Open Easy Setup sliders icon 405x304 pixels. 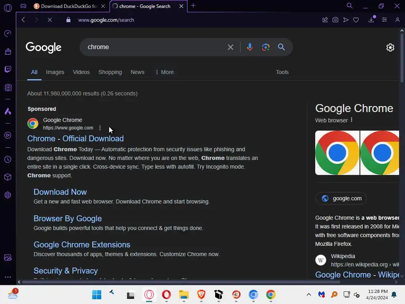pyautogui.click(x=384, y=20)
